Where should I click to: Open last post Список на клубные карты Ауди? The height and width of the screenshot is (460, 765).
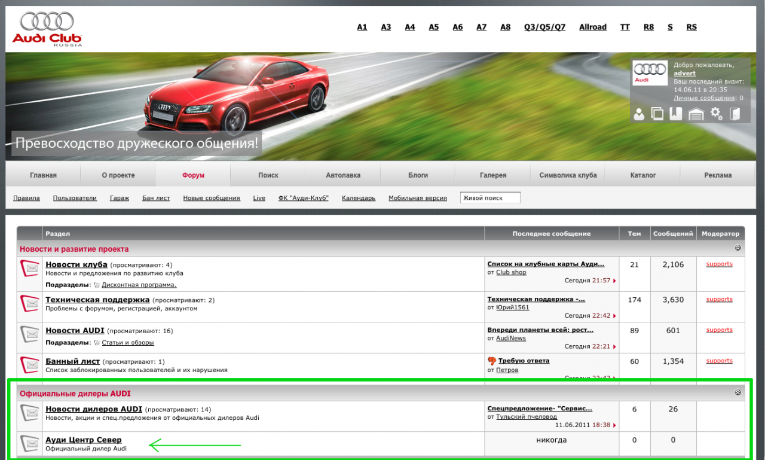coord(546,264)
